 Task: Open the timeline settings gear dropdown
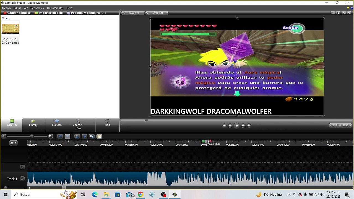coord(13,143)
